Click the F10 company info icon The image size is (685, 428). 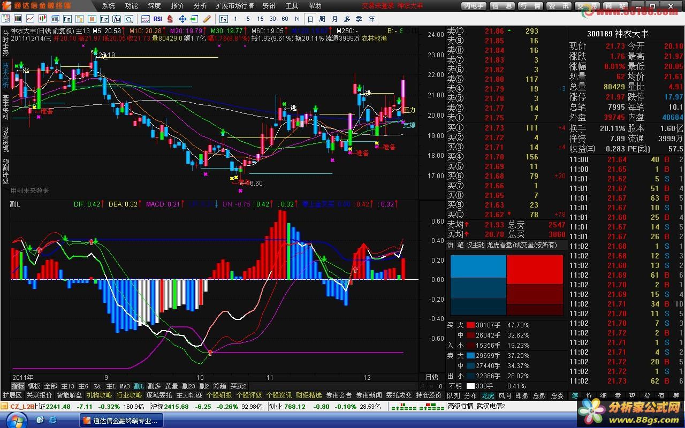click(67, 19)
